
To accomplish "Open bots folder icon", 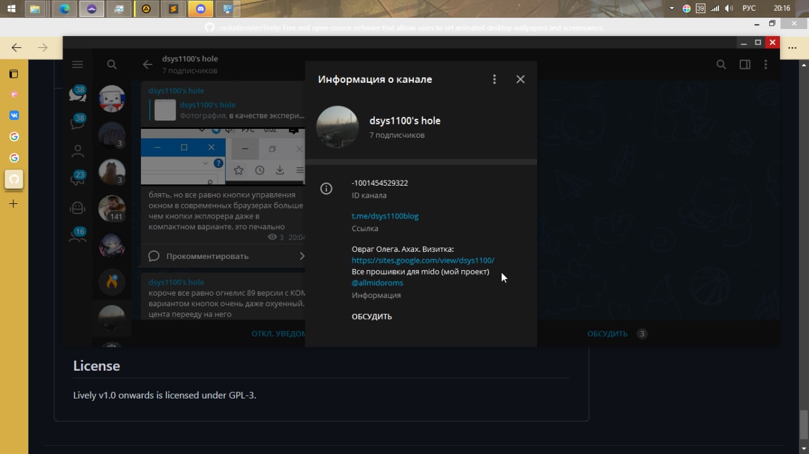I will coord(78,208).
